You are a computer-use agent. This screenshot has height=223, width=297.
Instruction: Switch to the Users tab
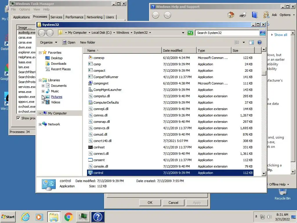pos(110,17)
